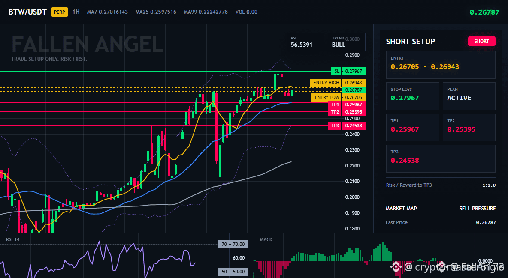
Task: Click the Risk / Reward to TP3 label
Action: [x=408, y=185]
